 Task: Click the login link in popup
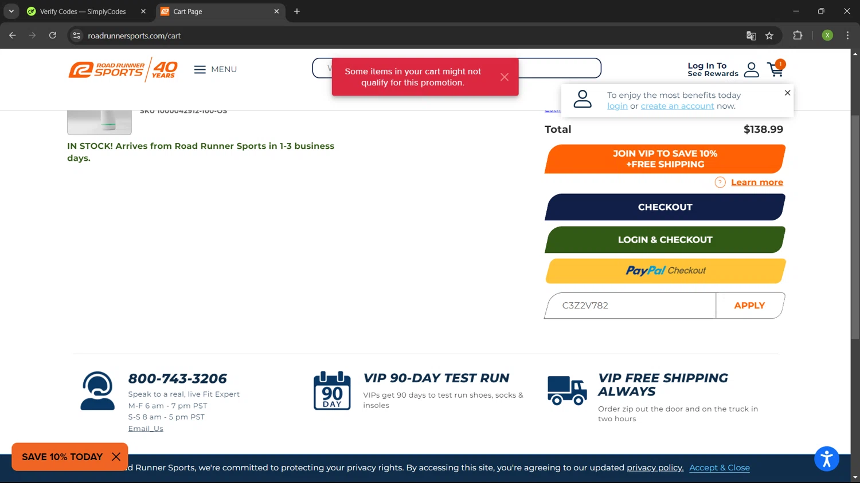pyautogui.click(x=617, y=106)
